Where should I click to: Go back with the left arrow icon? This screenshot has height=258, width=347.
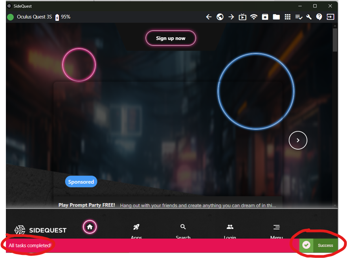click(x=209, y=17)
